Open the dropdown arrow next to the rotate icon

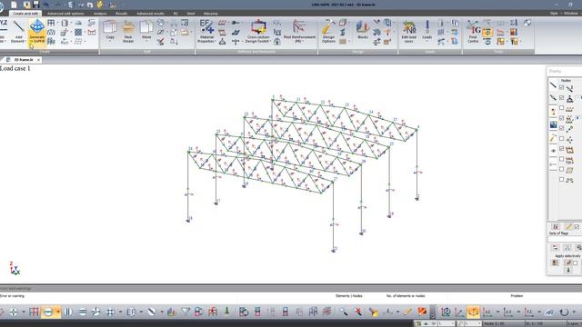point(574,312)
